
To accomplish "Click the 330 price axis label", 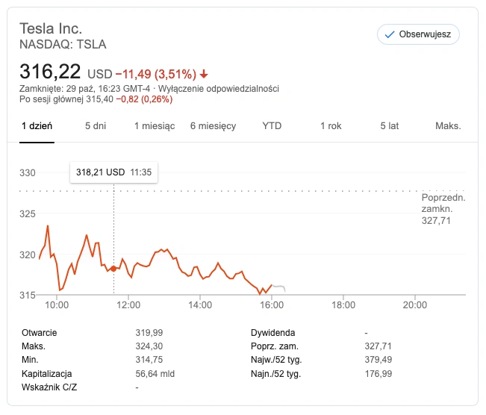I will click(x=28, y=172).
